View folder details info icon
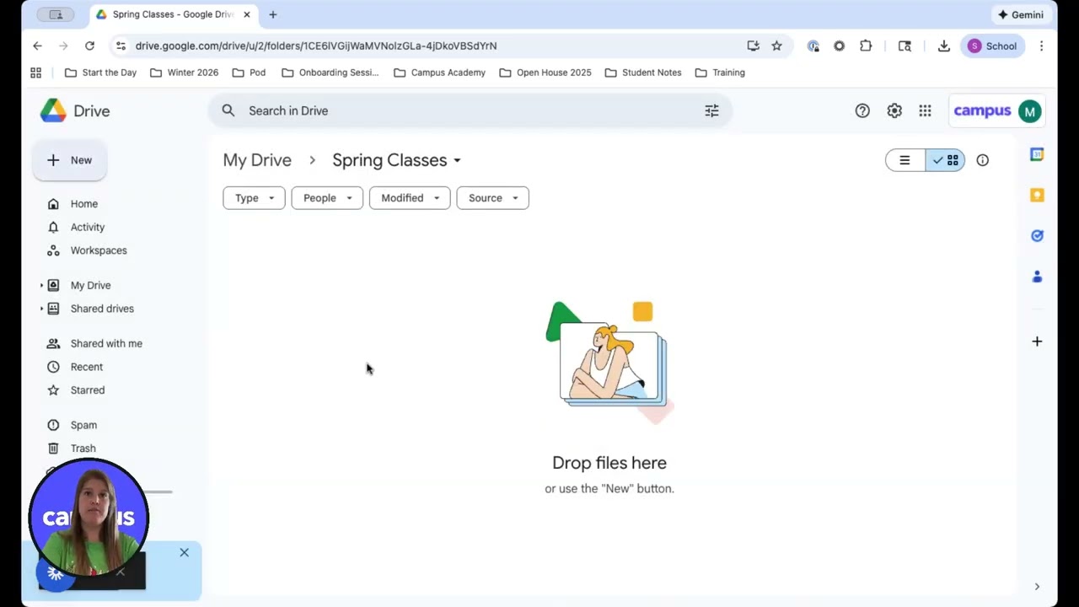Image resolution: width=1079 pixels, height=607 pixels. (982, 160)
